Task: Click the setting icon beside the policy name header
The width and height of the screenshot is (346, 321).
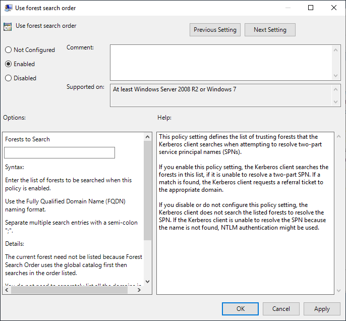Action: tap(8, 27)
